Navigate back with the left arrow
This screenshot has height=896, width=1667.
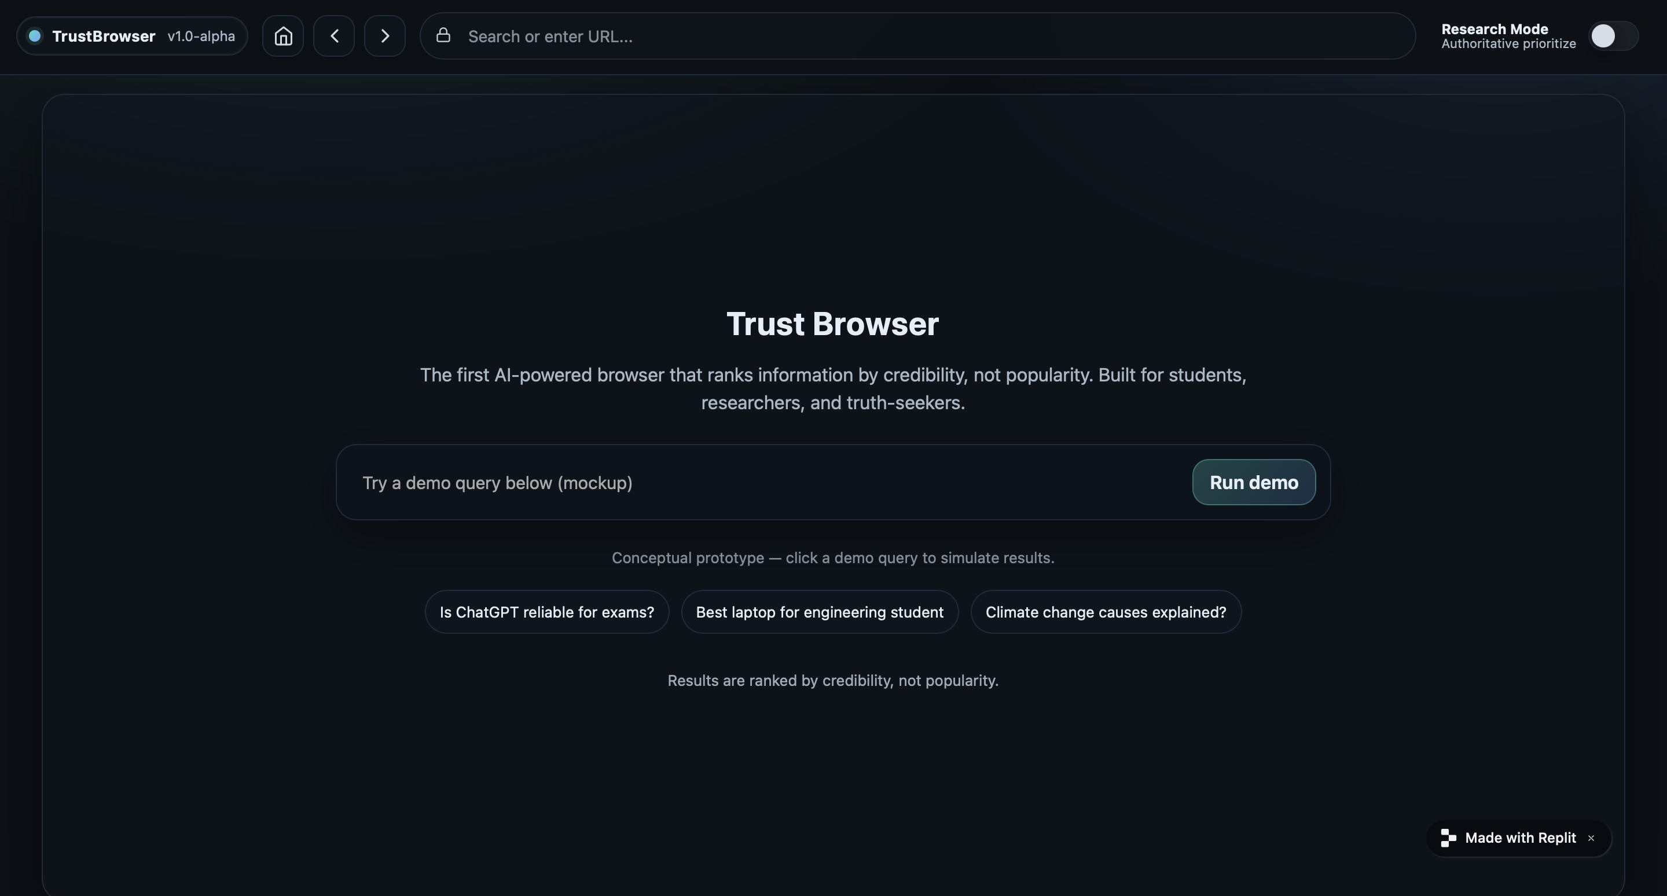pos(334,36)
